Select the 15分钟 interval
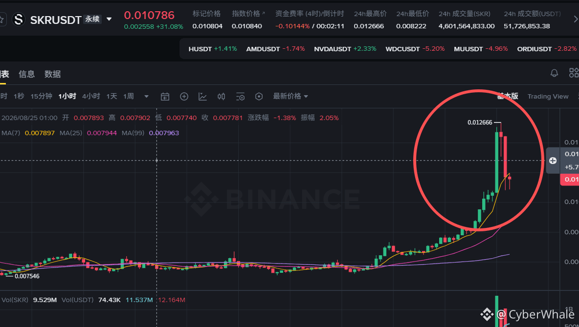579x327 pixels. tap(42, 96)
